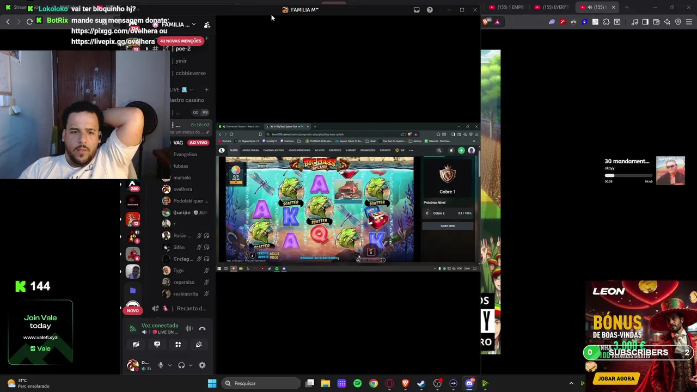
Task: Toggle Discord headphones deafen
Action: coord(181,365)
